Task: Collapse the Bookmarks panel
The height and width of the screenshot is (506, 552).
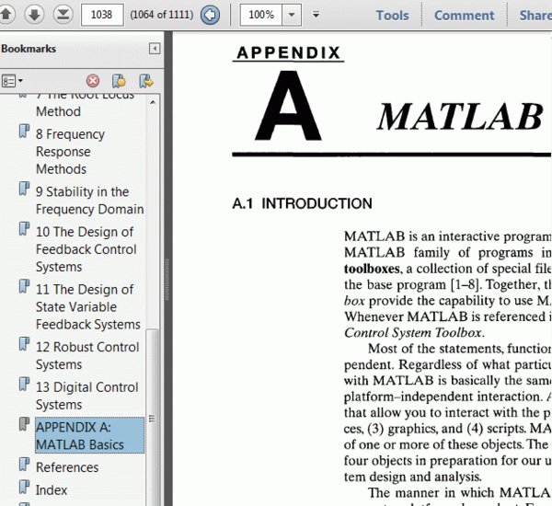Action: click(x=155, y=49)
